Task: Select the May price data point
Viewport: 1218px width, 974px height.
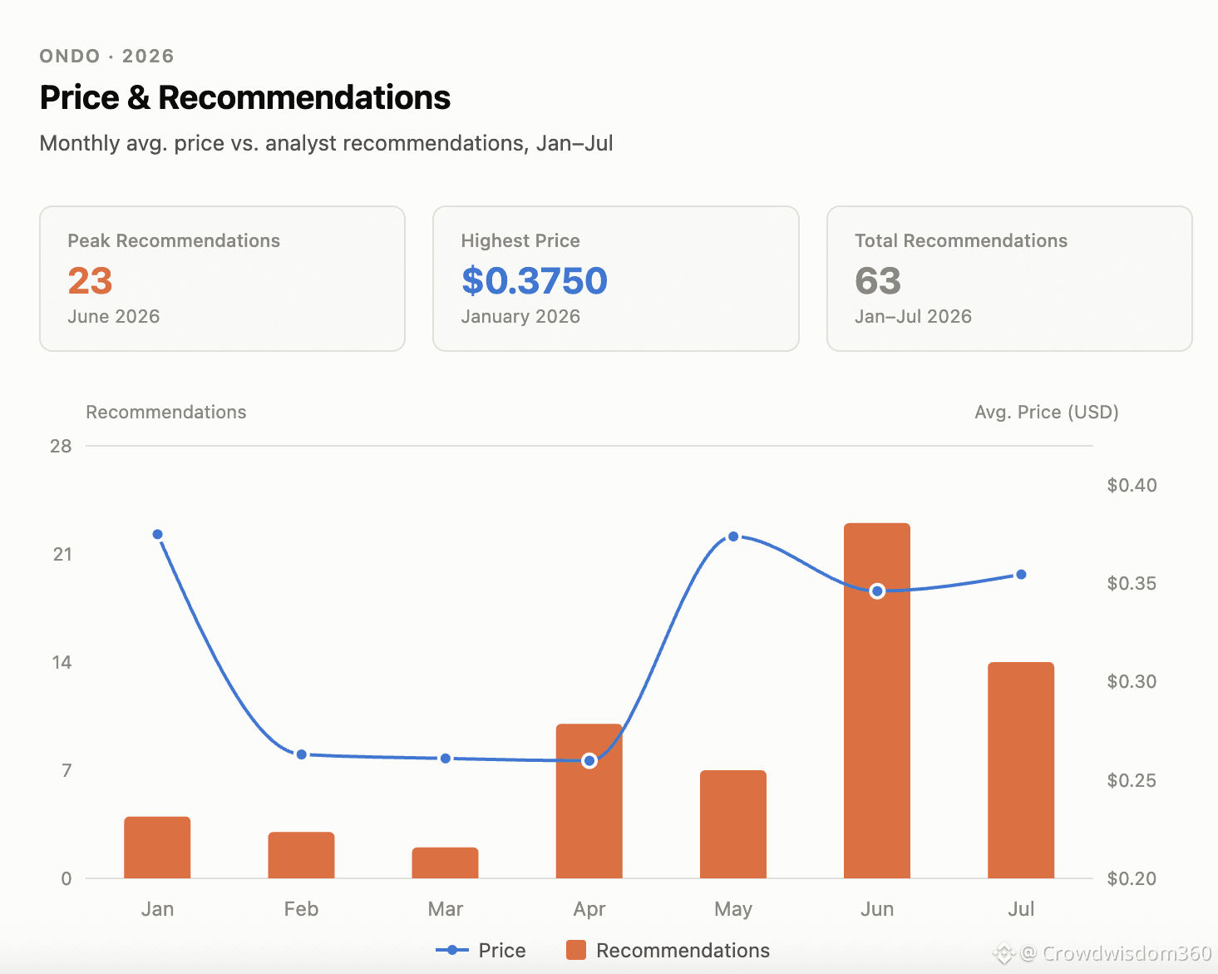Action: tap(733, 536)
